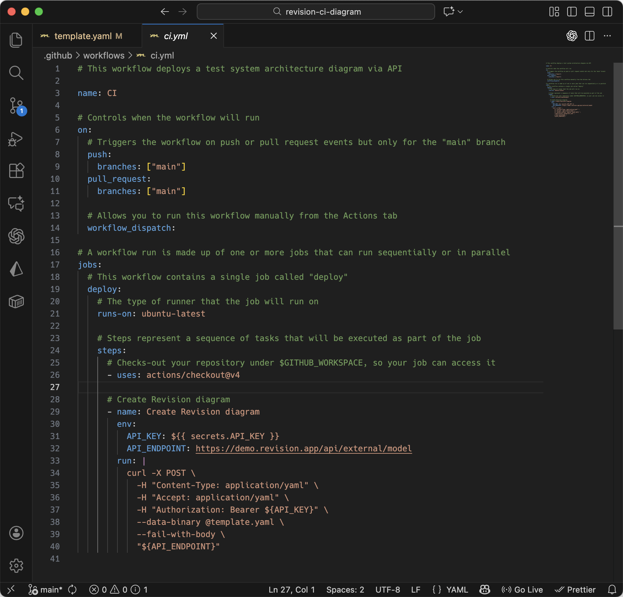Toggle the secondary sidebar visibility
Image resolution: width=623 pixels, height=597 pixels.
pyautogui.click(x=608, y=12)
